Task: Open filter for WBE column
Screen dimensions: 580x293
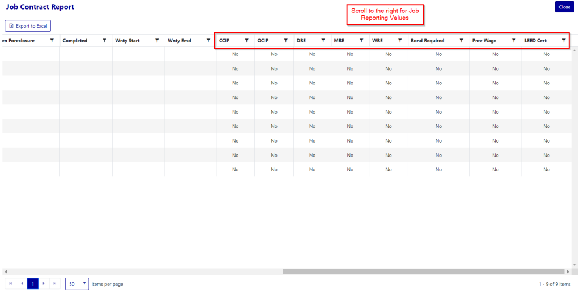Action: click(x=400, y=41)
